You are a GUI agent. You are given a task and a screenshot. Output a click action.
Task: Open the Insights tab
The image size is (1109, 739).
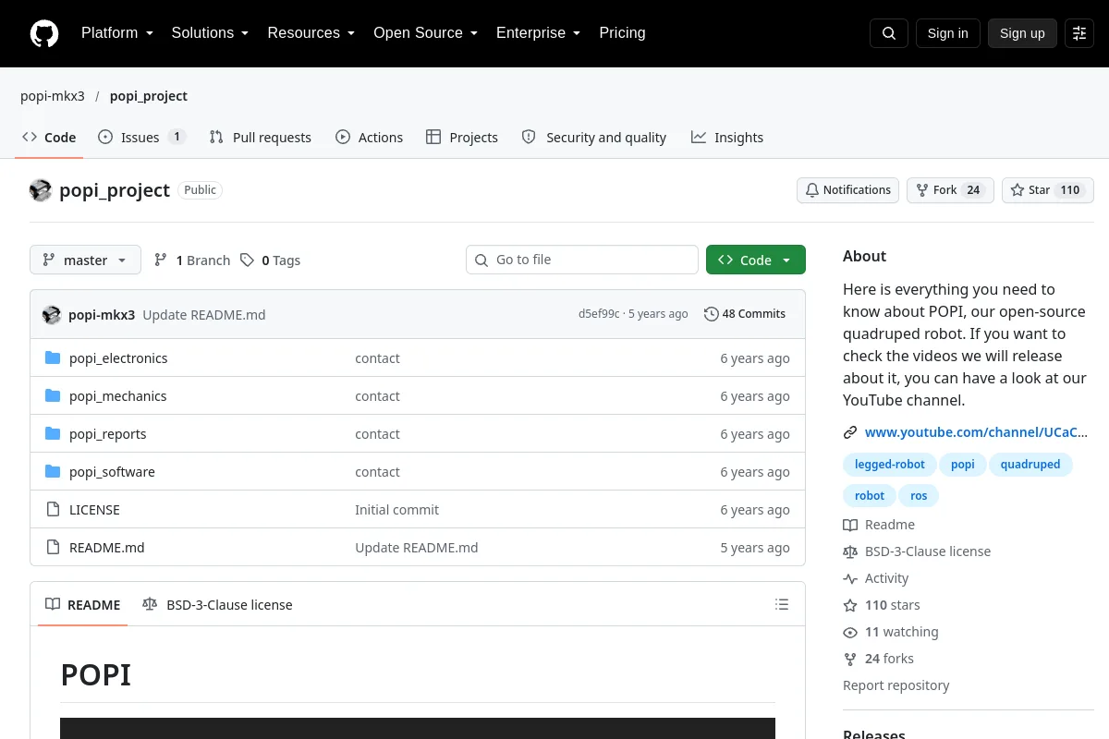[727, 138]
